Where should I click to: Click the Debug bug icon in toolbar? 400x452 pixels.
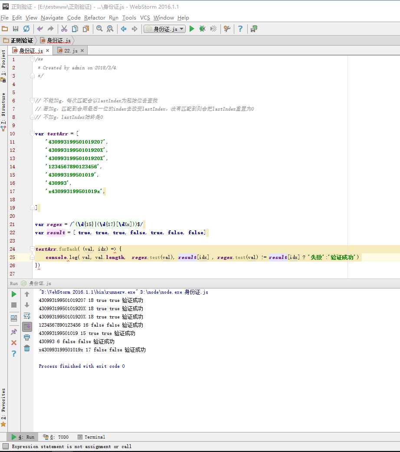(202, 29)
